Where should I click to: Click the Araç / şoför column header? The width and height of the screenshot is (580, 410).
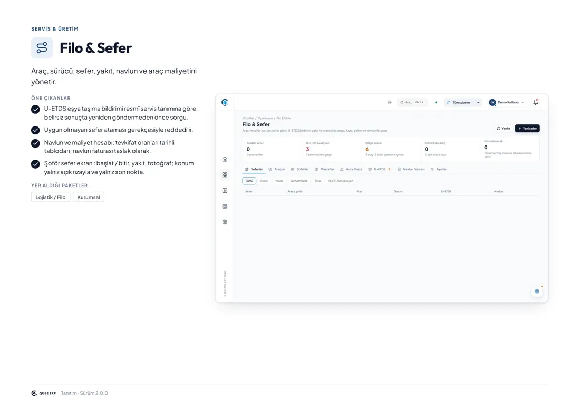[x=295, y=191]
